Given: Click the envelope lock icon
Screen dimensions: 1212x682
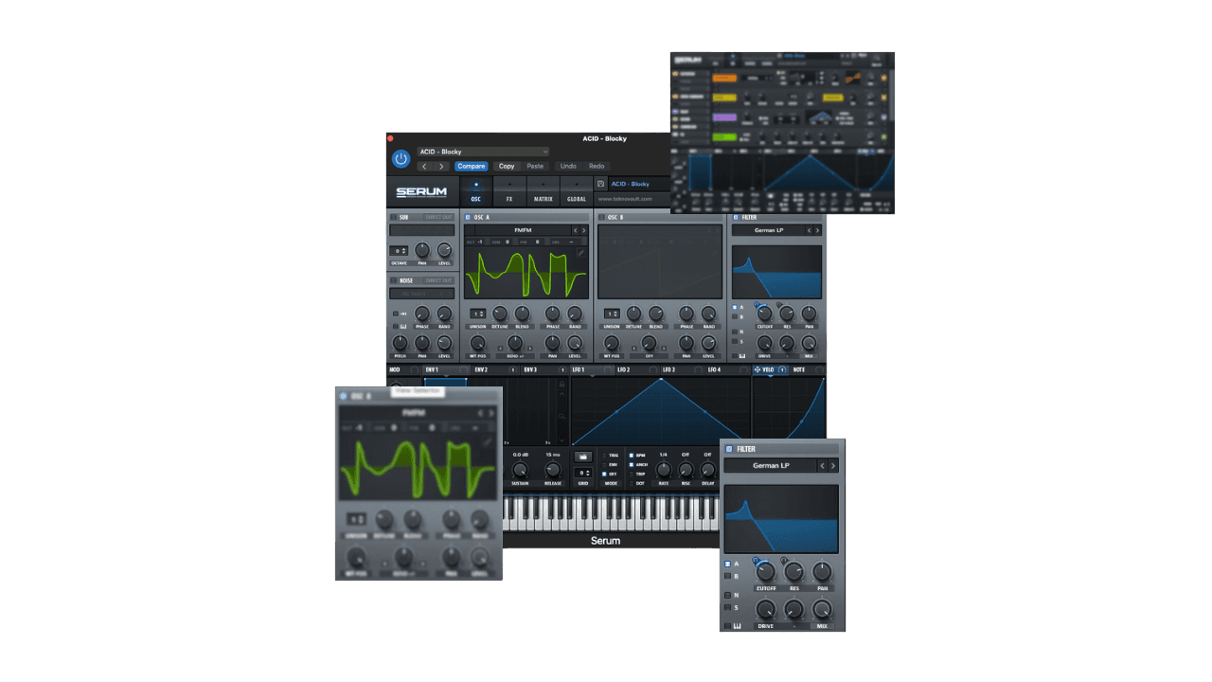Looking at the screenshot, I should 562,385.
